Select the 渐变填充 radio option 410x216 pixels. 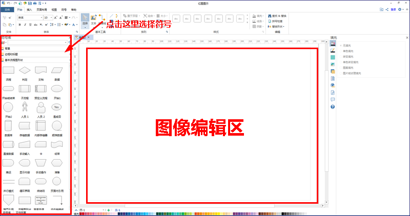pyautogui.click(x=347, y=57)
